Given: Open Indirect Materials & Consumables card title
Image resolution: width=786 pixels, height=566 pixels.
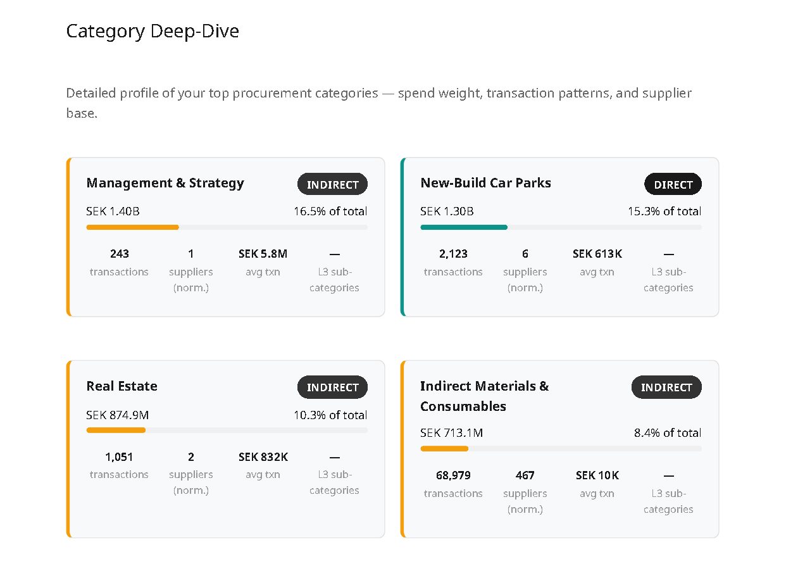Looking at the screenshot, I should coord(485,396).
